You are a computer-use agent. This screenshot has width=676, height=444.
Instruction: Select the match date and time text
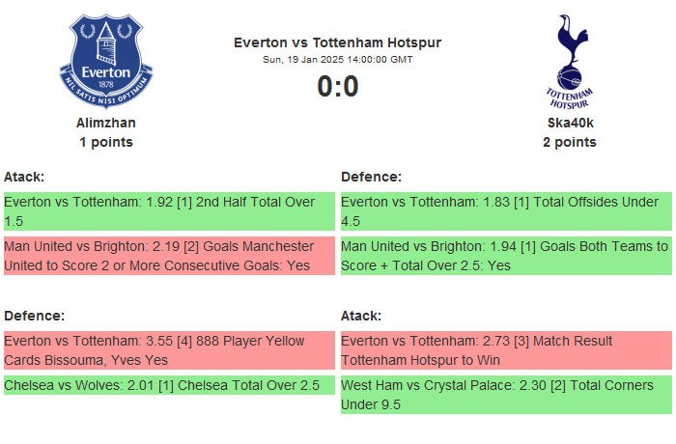337,60
